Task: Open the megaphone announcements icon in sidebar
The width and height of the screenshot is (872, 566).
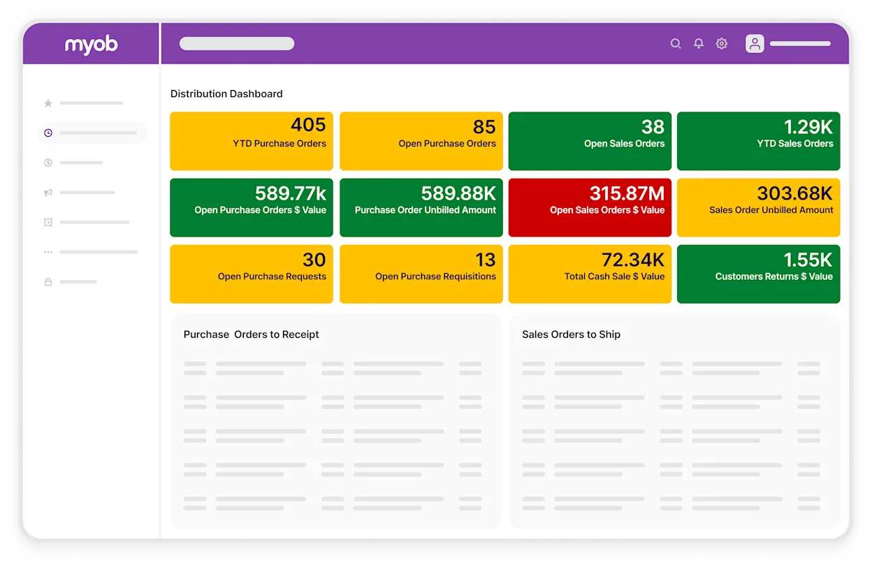Action: coord(48,192)
